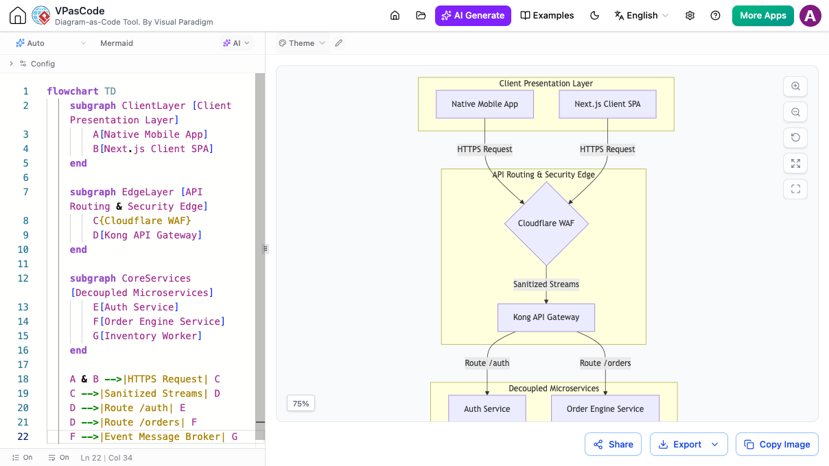Image resolution: width=829 pixels, height=466 pixels.
Task: Click the Route /orders edge label
Action: point(605,363)
